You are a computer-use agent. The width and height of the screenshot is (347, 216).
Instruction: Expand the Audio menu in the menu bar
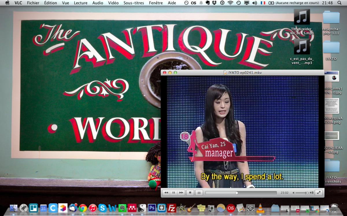click(98, 3)
